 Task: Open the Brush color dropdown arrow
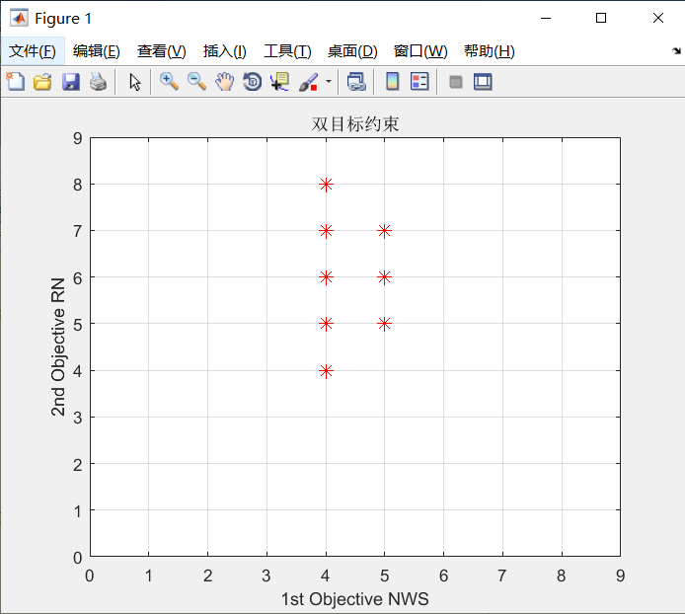pos(329,81)
